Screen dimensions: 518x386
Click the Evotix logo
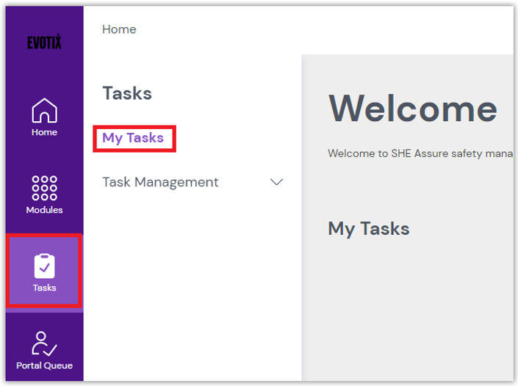(44, 43)
